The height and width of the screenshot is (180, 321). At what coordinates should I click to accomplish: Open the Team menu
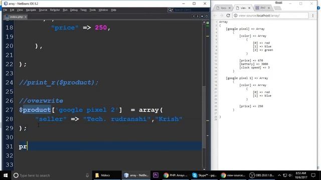pos(83,10)
